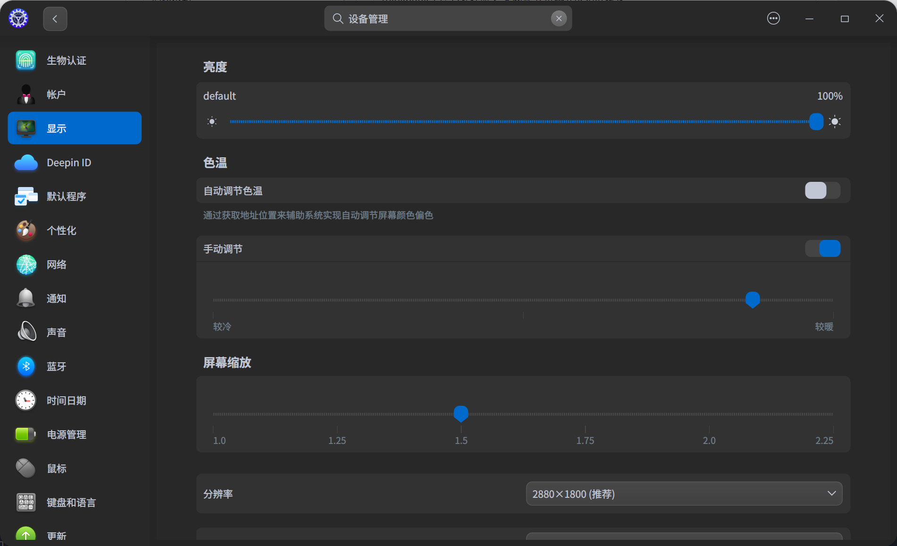The height and width of the screenshot is (546, 897).
Task: Turn off the 手动调节 switch
Action: click(x=822, y=248)
